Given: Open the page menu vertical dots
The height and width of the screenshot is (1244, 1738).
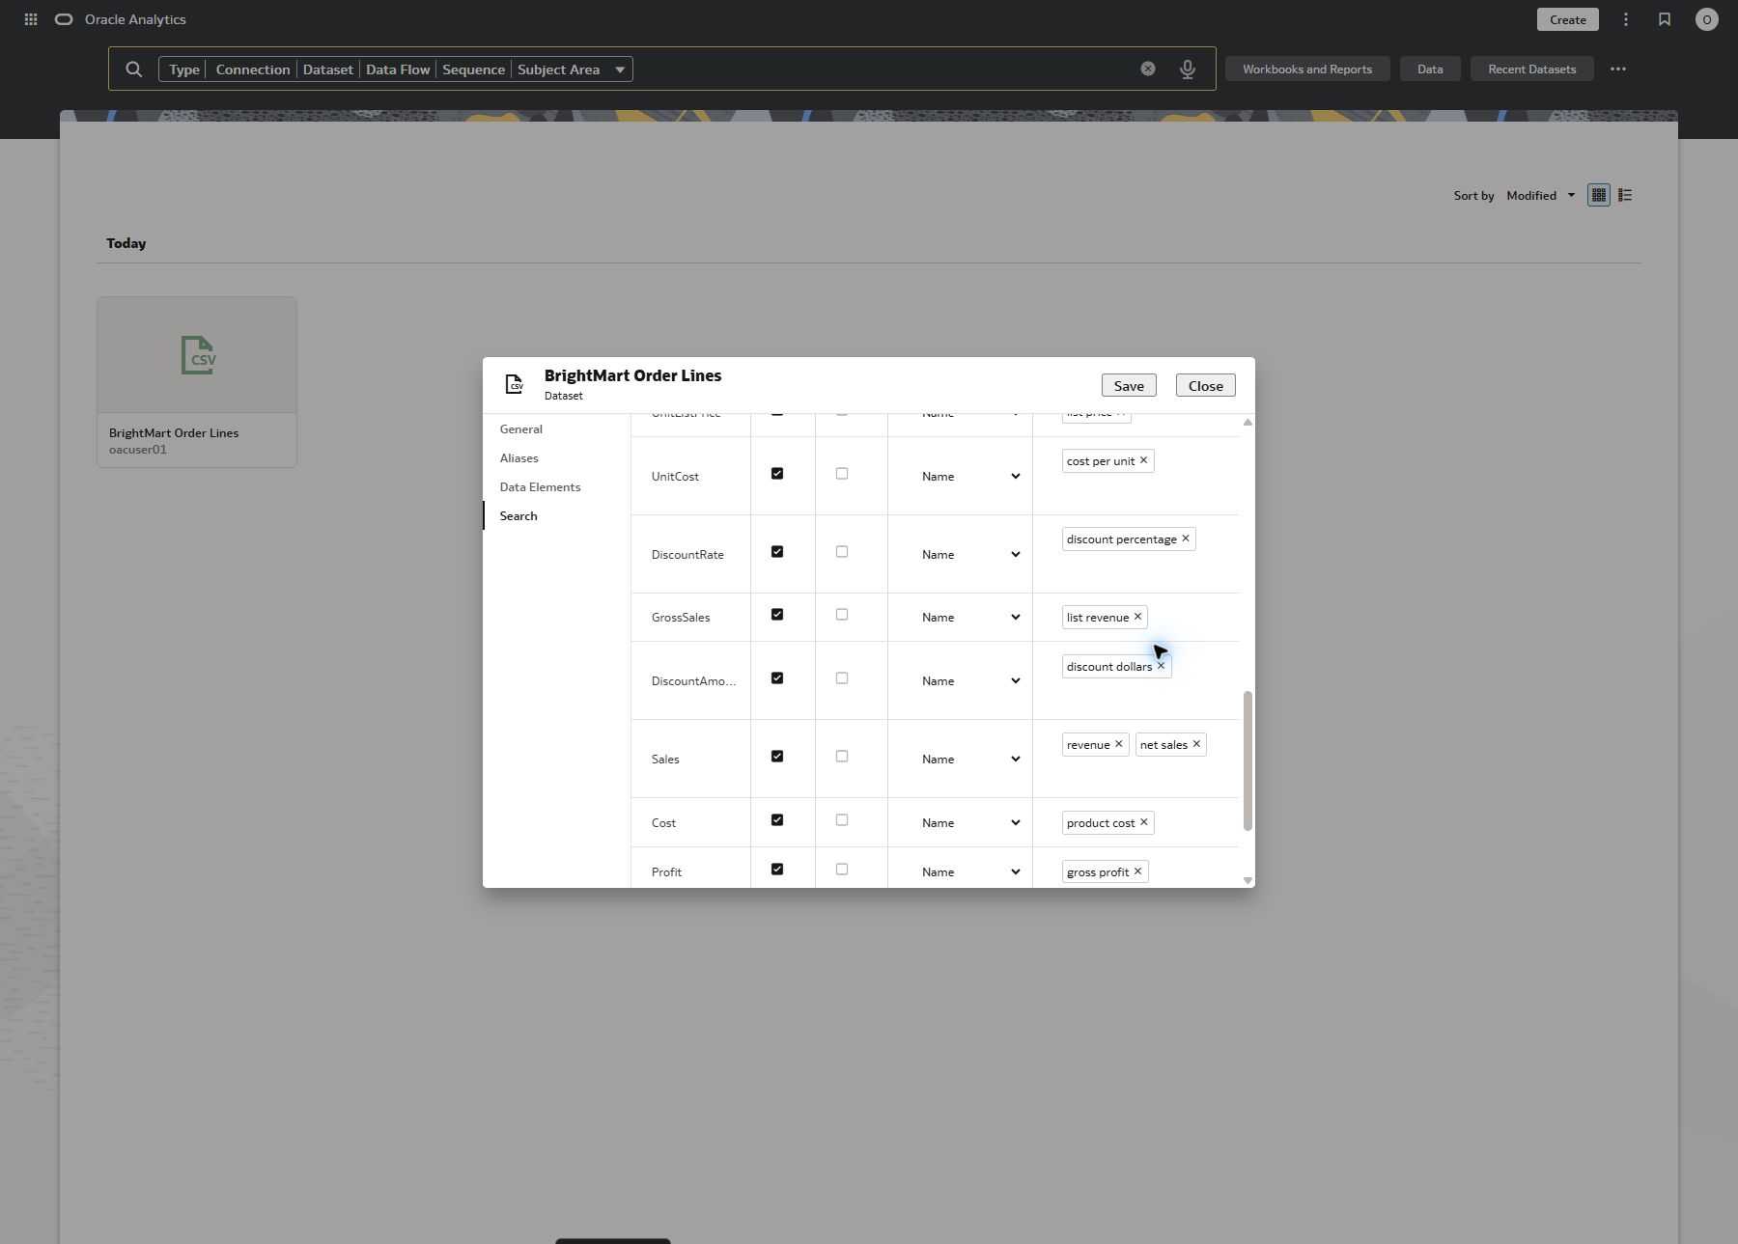Looking at the screenshot, I should click(1626, 19).
